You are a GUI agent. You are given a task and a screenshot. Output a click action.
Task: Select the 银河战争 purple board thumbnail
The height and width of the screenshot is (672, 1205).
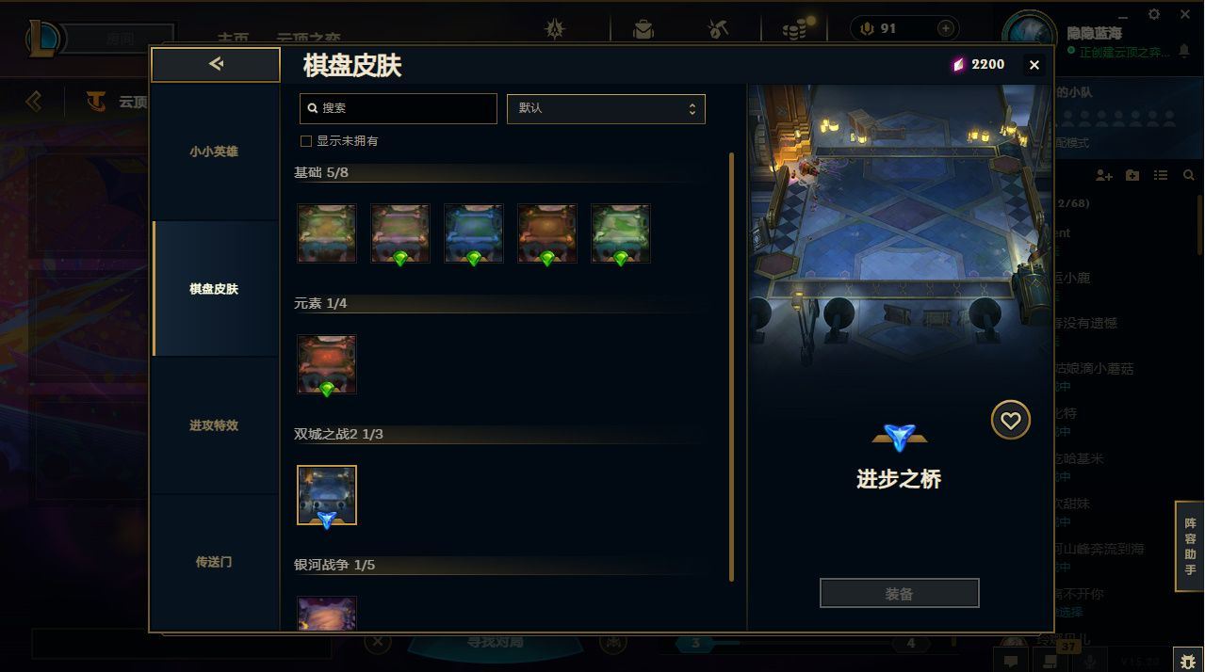(x=327, y=613)
